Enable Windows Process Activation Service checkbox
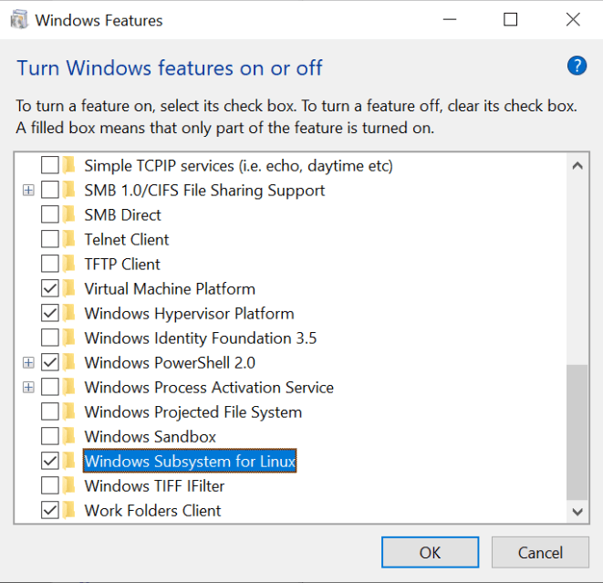Image resolution: width=603 pixels, height=583 pixels. 50,387
